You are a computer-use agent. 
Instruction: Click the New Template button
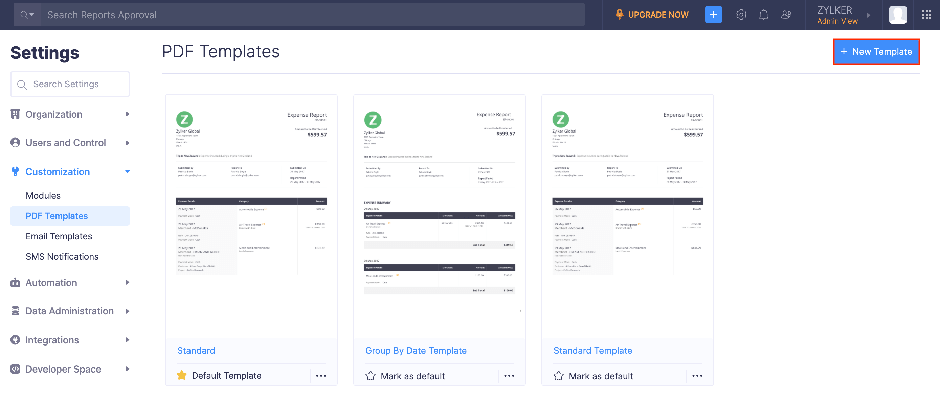(x=876, y=51)
